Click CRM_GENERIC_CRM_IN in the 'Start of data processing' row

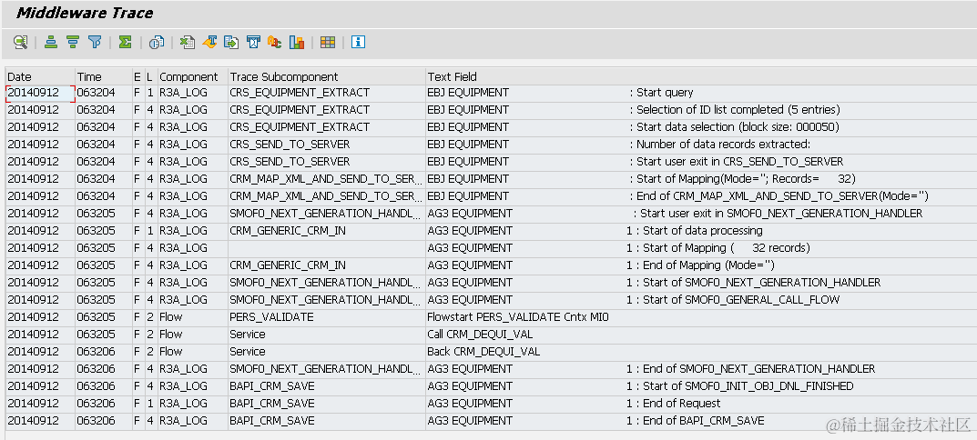pyautogui.click(x=288, y=231)
